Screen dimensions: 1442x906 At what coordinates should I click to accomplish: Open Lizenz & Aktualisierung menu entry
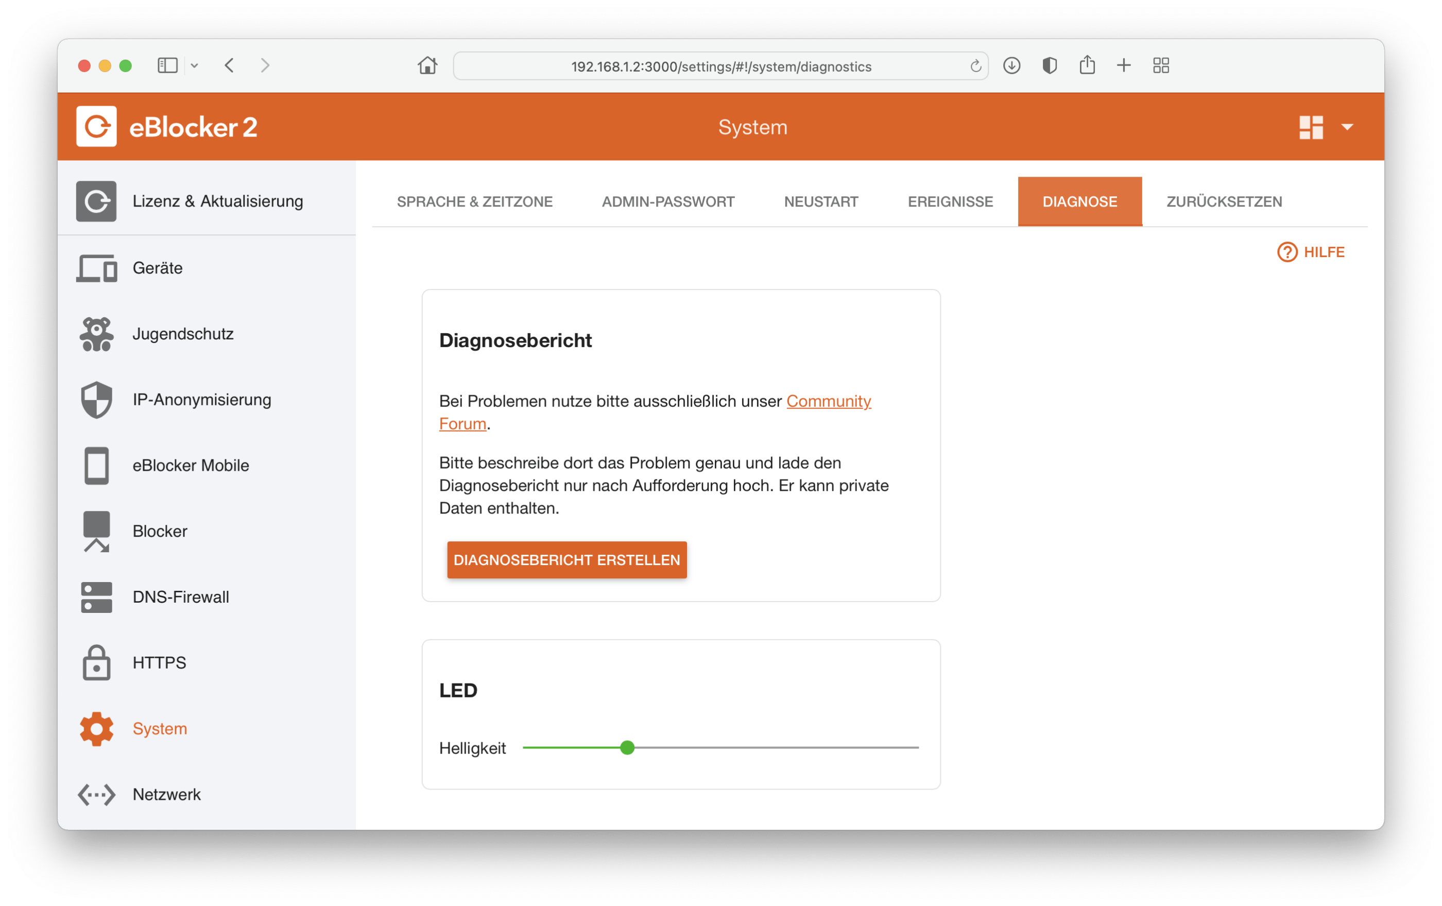207,201
